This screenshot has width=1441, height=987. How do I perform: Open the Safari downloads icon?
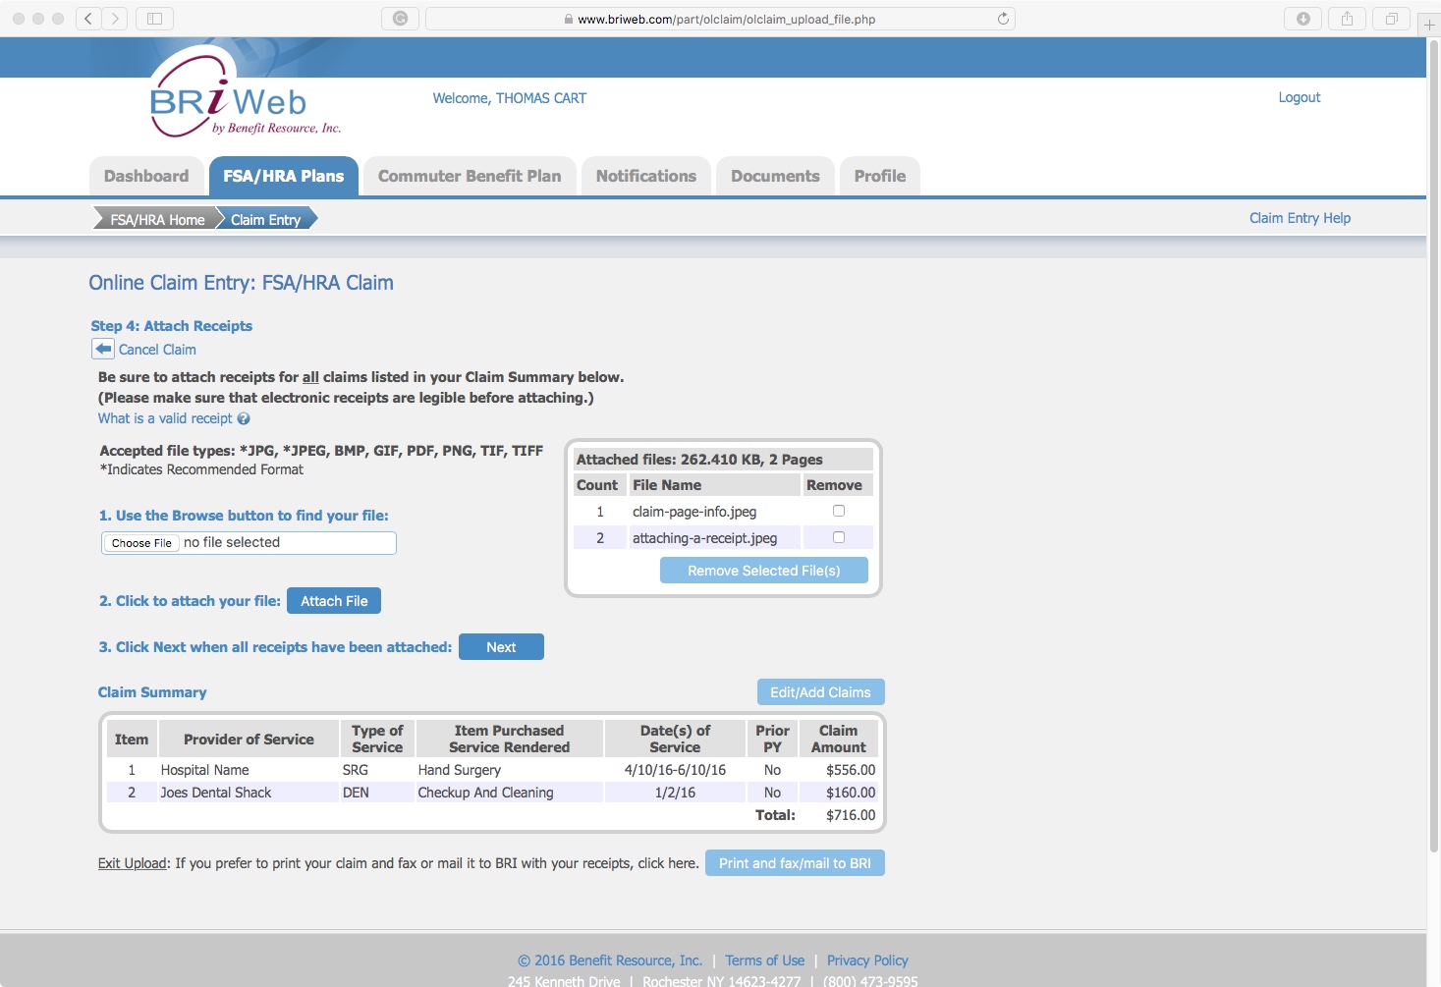point(1302,18)
